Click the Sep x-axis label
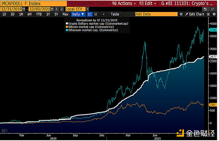 tap(75, 135)
